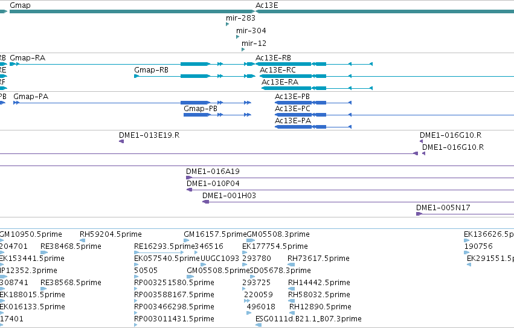Select the RH12890.5prime EST label
Viewport: 514px width, 328px height.
click(x=320, y=307)
